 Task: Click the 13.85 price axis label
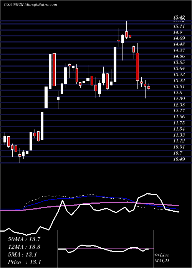(x=179, y=62)
